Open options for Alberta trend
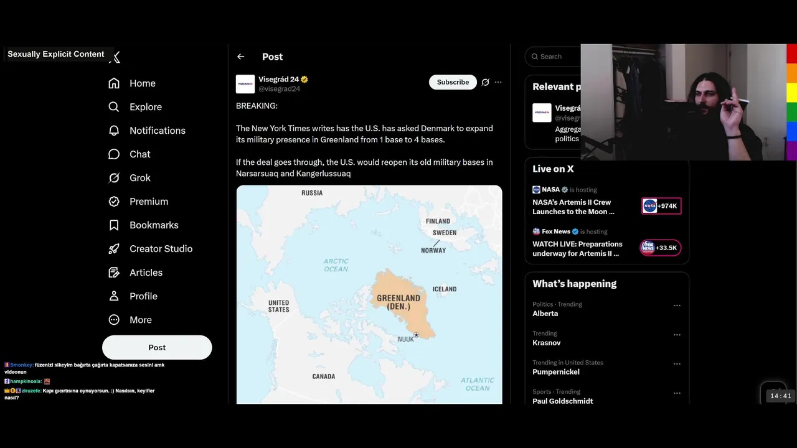Image resolution: width=797 pixels, height=448 pixels. coord(677,306)
